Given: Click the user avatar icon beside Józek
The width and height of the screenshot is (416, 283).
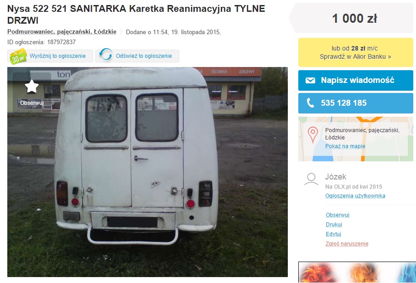Looking at the screenshot, I should (311, 180).
